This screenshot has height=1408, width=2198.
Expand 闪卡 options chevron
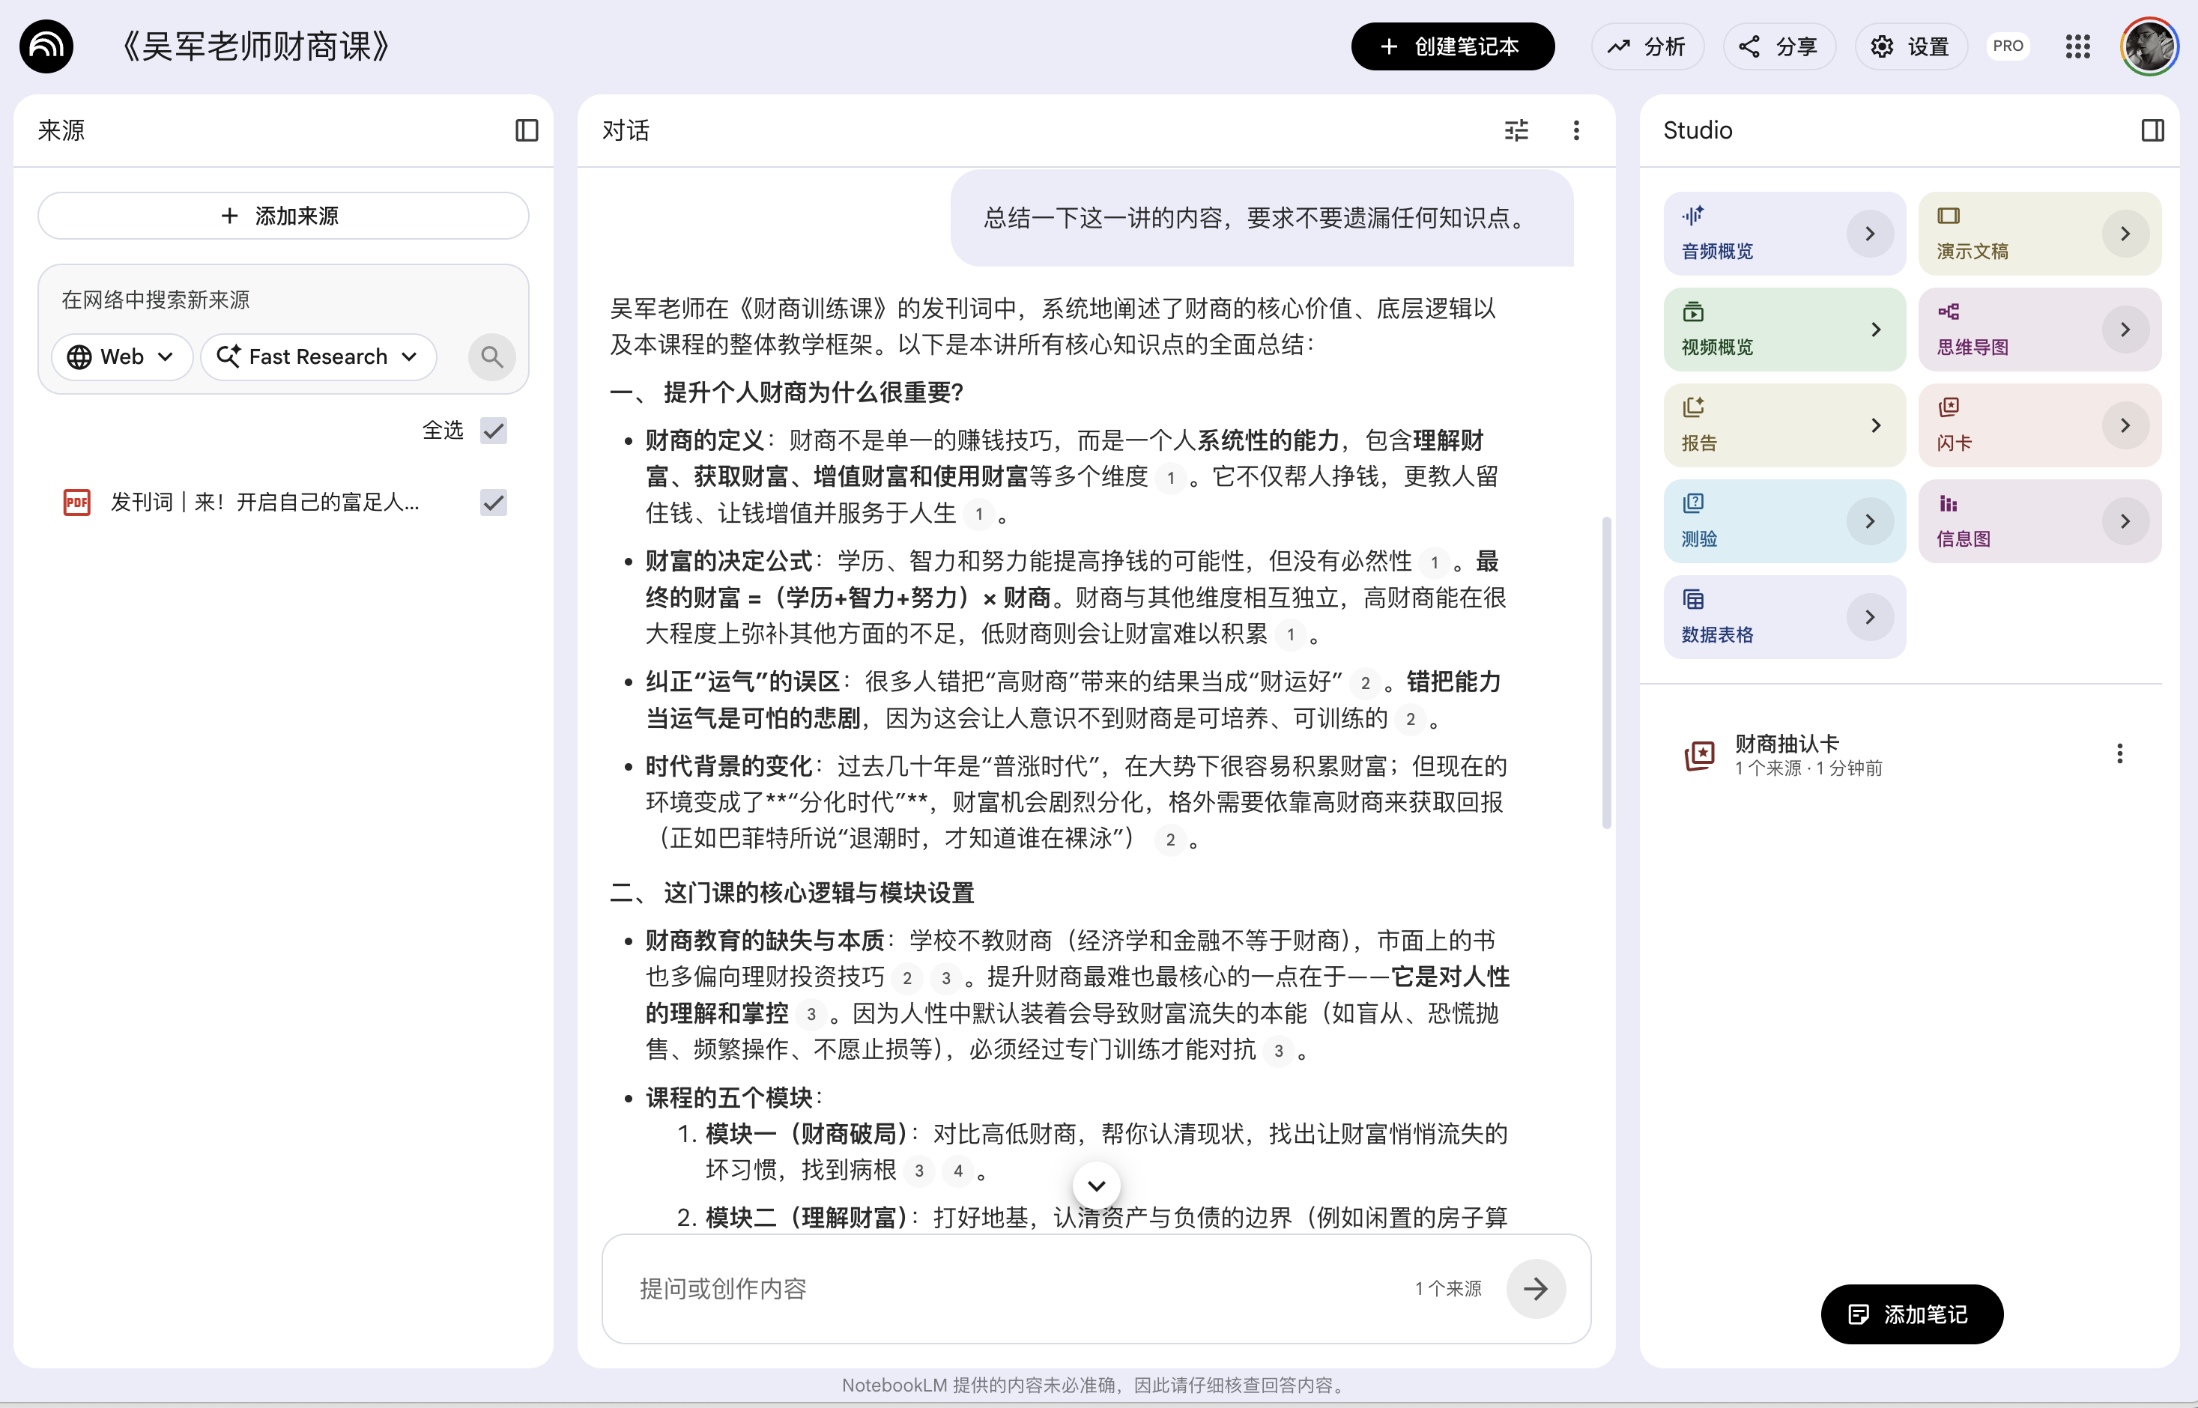point(2125,426)
